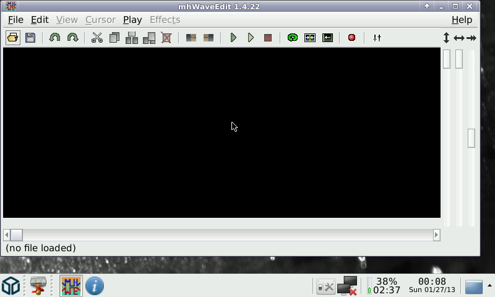
Task: Toggle loop mode green circular icon
Action: [293, 38]
